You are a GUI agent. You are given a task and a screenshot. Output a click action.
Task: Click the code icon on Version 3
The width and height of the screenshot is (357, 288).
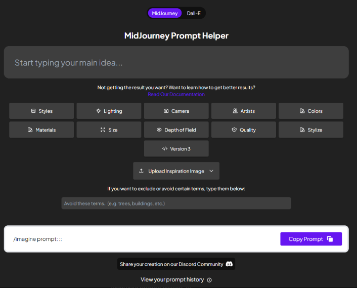pos(164,149)
